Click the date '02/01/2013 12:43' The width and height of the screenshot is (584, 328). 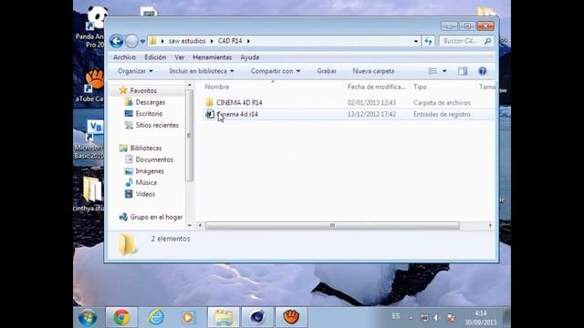[x=371, y=103]
